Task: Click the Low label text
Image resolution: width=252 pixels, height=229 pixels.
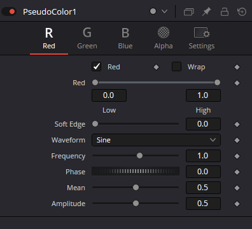Action: (109, 110)
